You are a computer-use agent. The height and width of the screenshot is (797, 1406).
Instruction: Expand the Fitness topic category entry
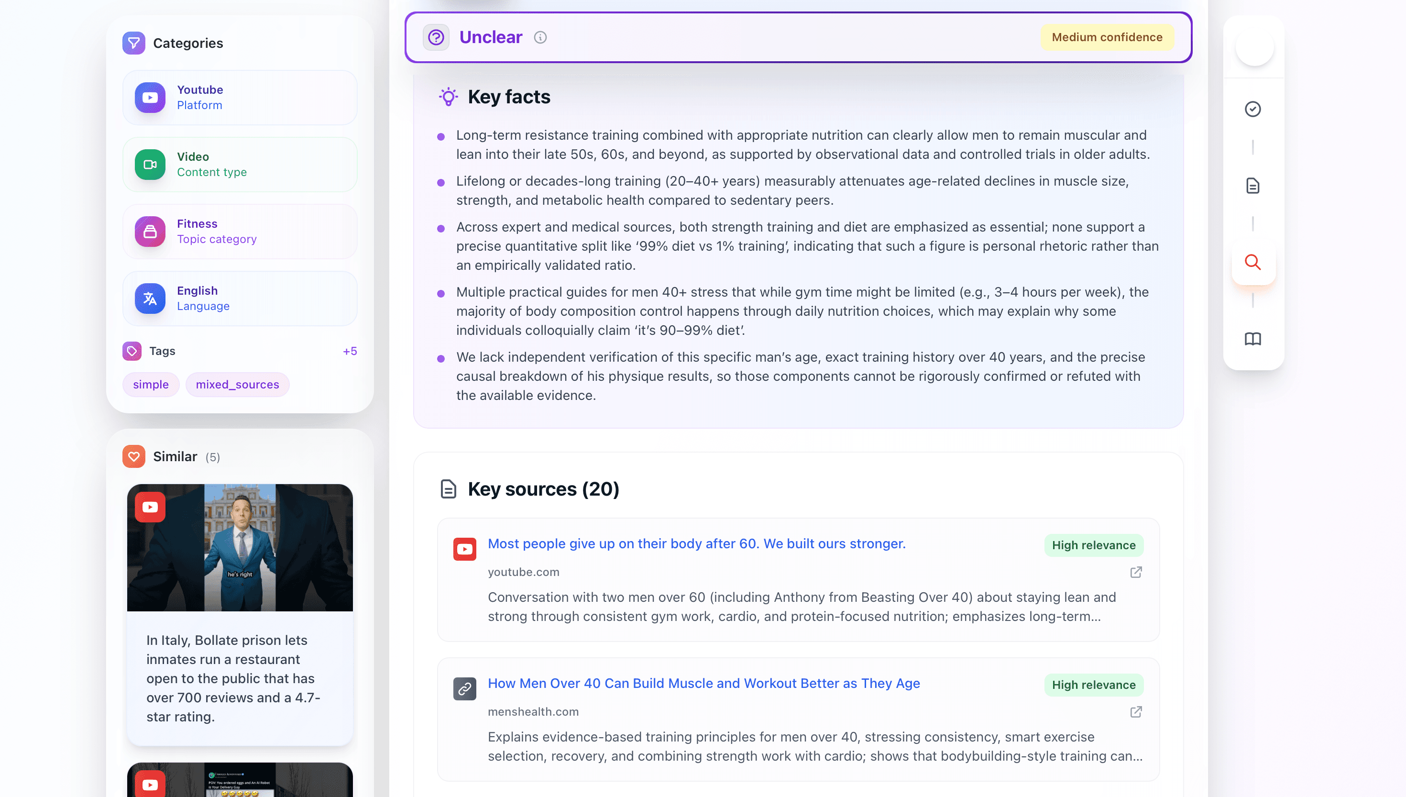tap(239, 231)
